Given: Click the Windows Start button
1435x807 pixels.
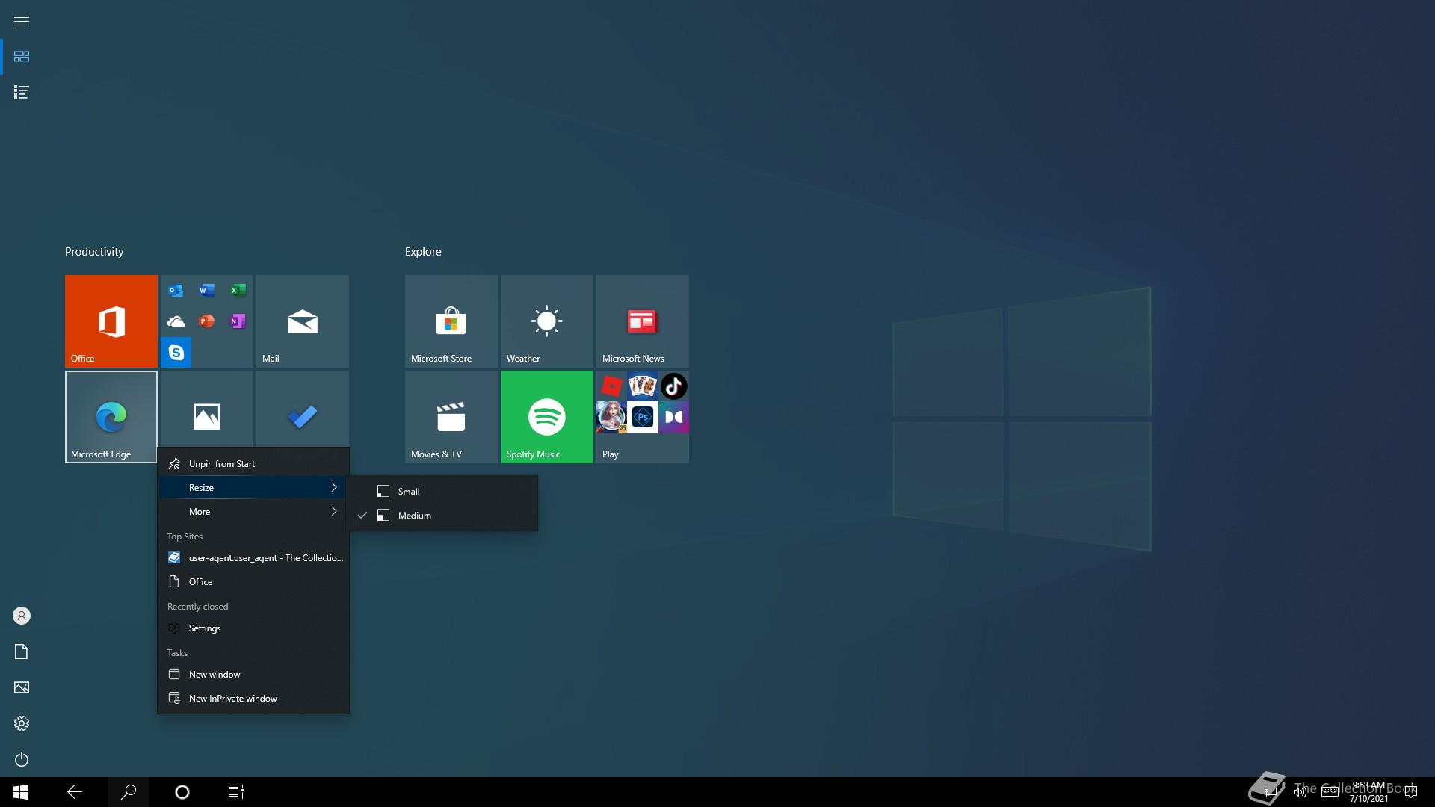Looking at the screenshot, I should 21,792.
